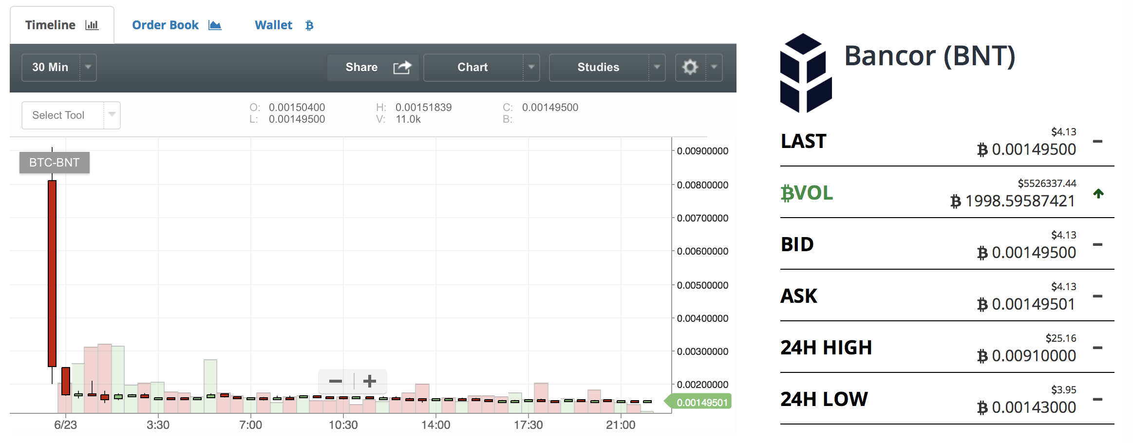This screenshot has height=443, width=1133.
Task: Click the Bancor (BNT) title
Action: pyautogui.click(x=930, y=55)
